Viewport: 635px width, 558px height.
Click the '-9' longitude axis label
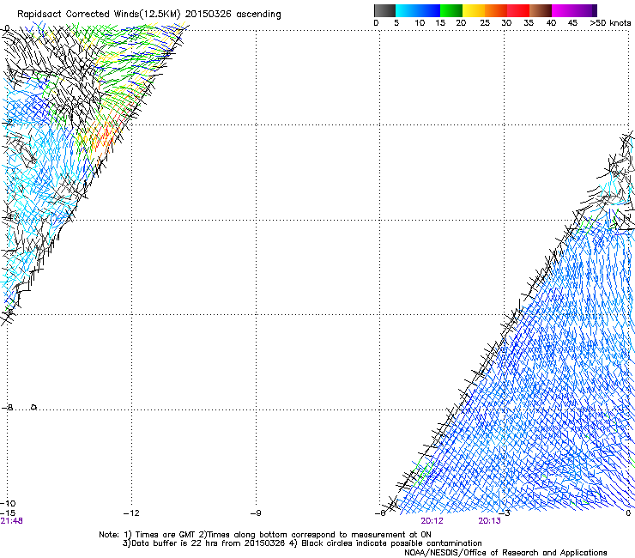(x=256, y=513)
